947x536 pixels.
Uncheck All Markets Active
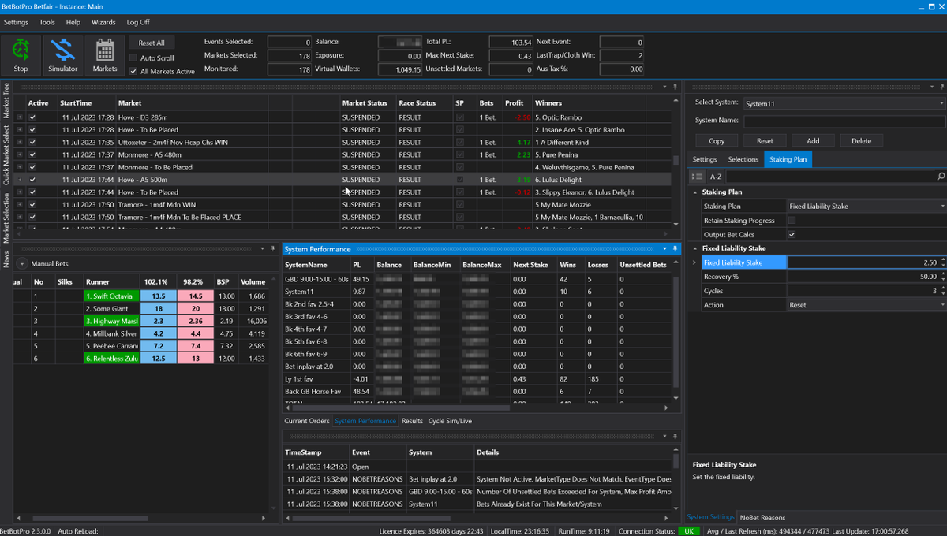click(133, 71)
